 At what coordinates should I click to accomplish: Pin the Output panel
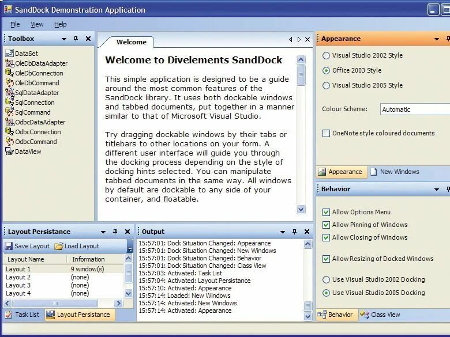point(294,232)
